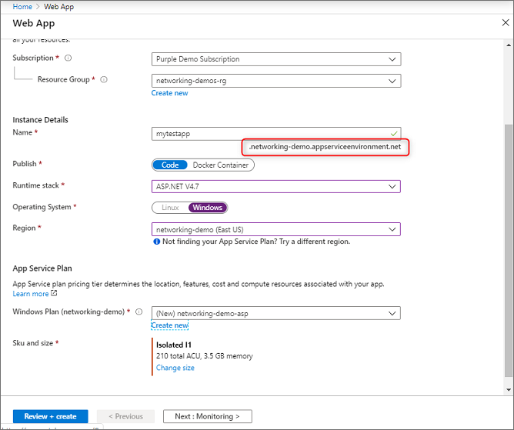Click Change size link under Sku
The height and width of the screenshot is (430, 514).
pyautogui.click(x=175, y=368)
